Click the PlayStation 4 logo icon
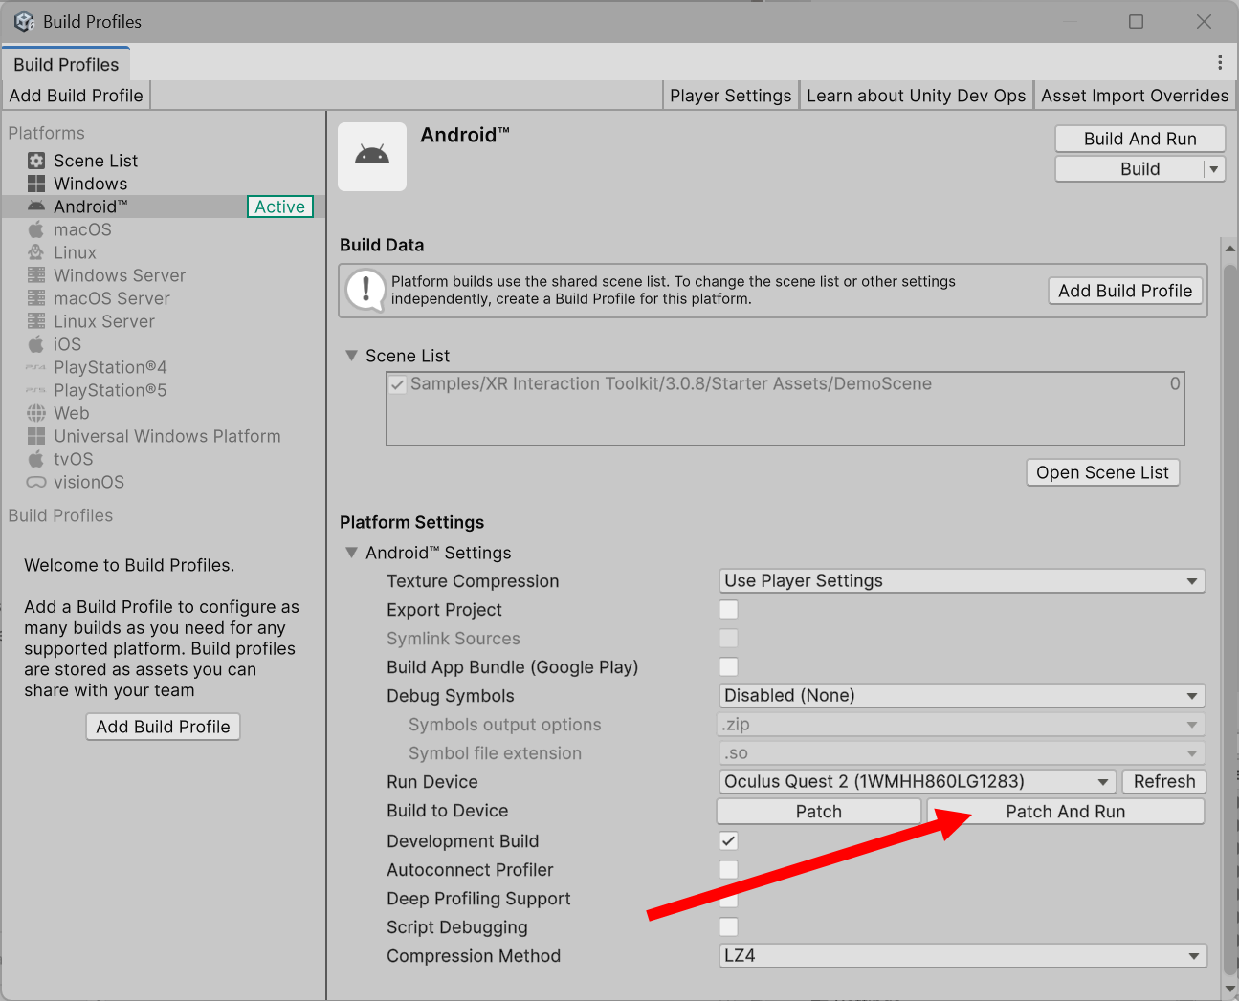 (x=36, y=367)
